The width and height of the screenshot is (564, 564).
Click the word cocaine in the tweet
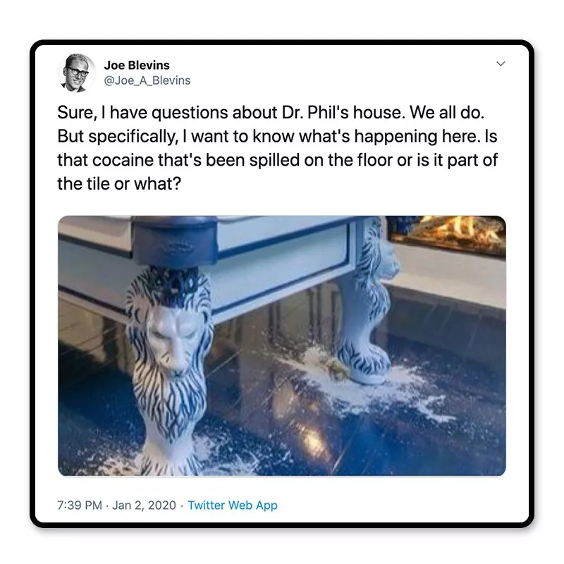123,160
